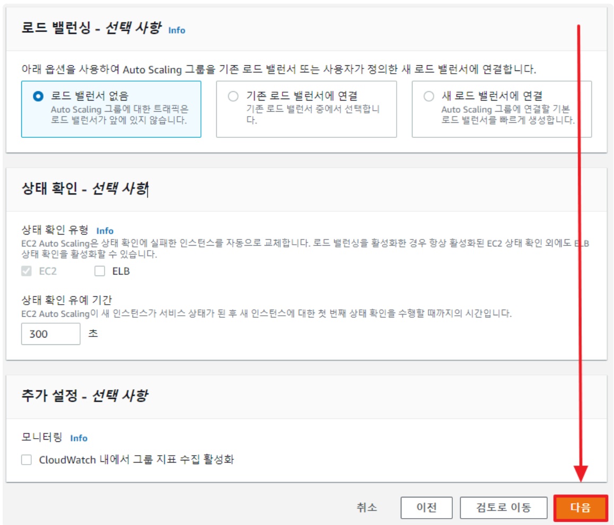Enable CloudWatch group metrics collection checkbox
This screenshot has width=614, height=525.
[x=26, y=459]
